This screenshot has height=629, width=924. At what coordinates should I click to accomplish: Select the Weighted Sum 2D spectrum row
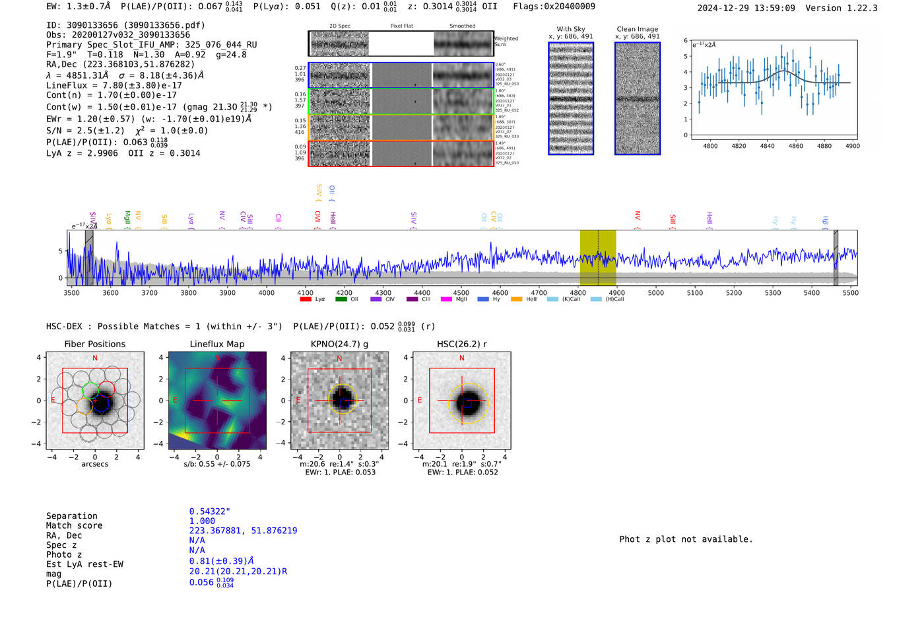401,44
